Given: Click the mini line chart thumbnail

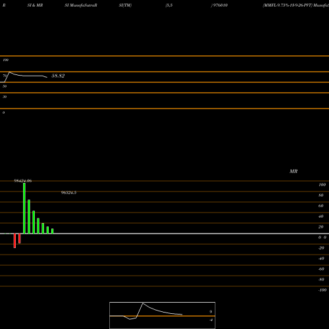Looking at the screenshot, I should [x=163, y=315].
